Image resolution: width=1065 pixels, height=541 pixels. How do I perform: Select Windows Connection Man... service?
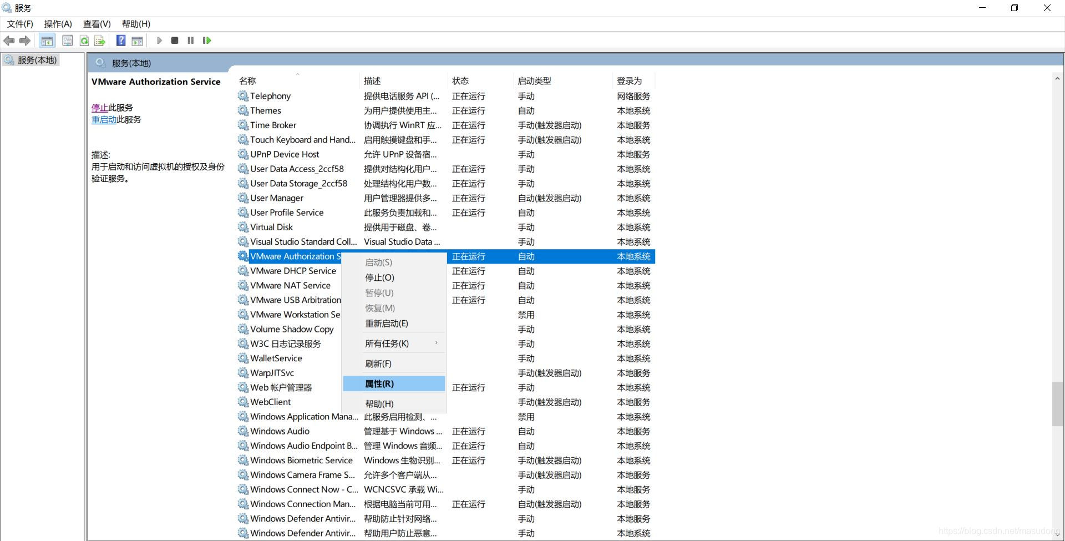point(445,504)
